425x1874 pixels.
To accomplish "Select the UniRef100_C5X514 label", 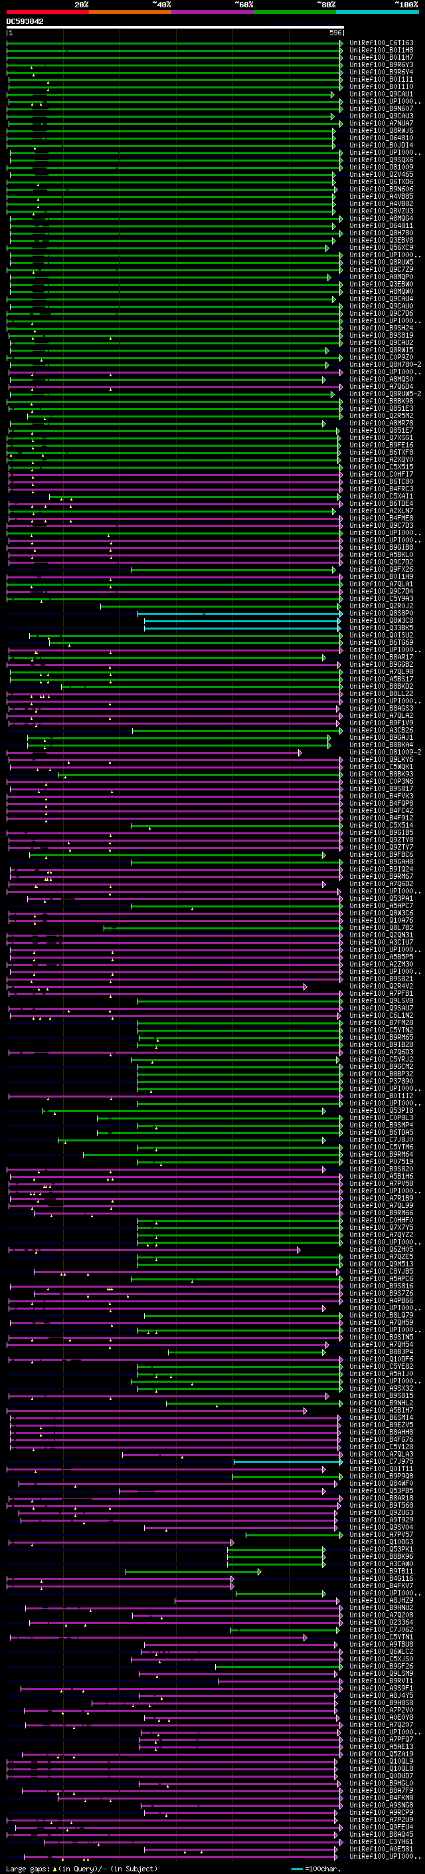I will [381, 825].
